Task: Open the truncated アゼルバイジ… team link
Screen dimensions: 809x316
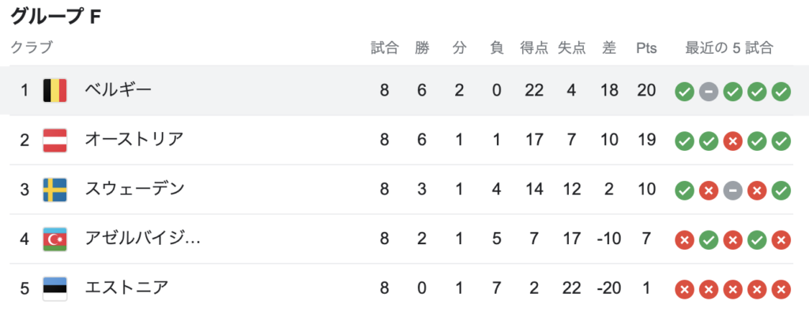Action: 142,239
